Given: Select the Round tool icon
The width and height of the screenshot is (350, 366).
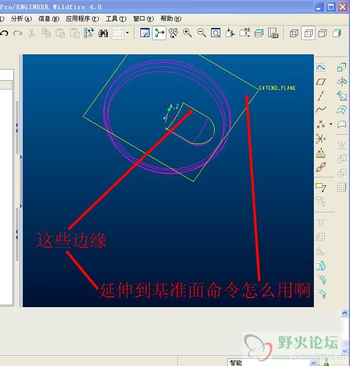Looking at the screenshot, I should [322, 280].
